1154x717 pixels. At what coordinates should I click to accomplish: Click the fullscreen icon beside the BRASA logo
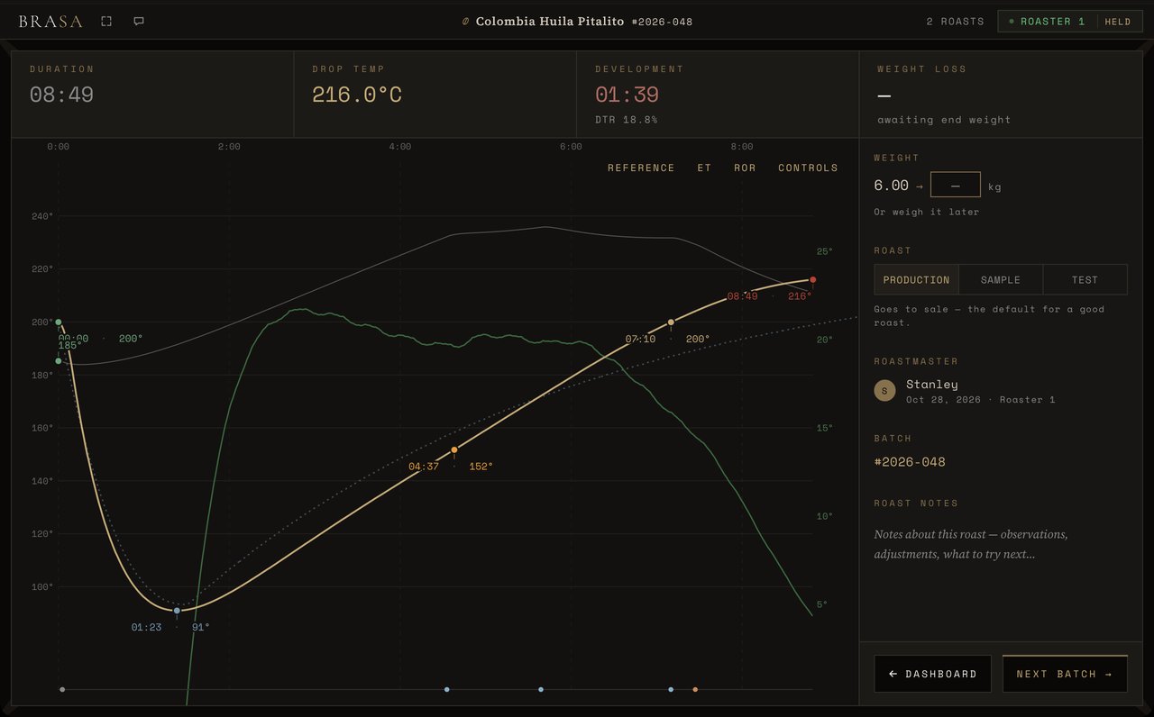pos(106,21)
